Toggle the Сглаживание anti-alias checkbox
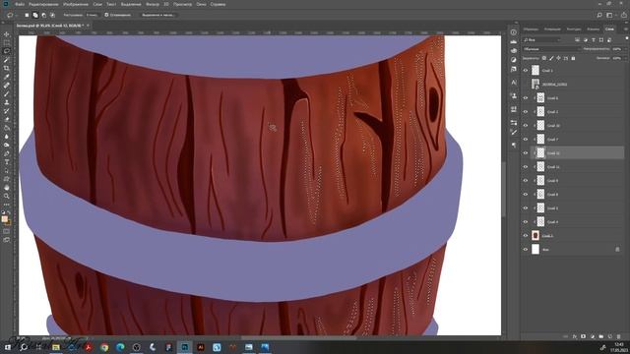This screenshot has height=354, width=630. pyautogui.click(x=107, y=15)
